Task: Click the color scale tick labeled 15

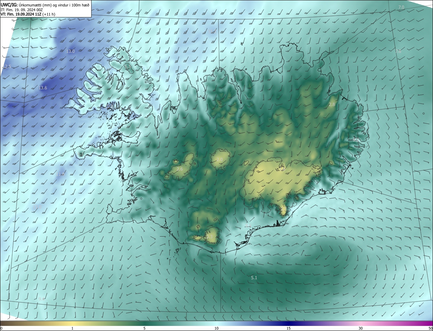Action: click(x=289, y=329)
